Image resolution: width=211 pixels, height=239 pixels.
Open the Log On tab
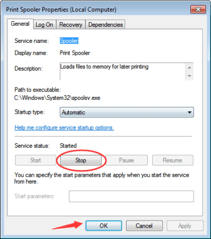44,25
